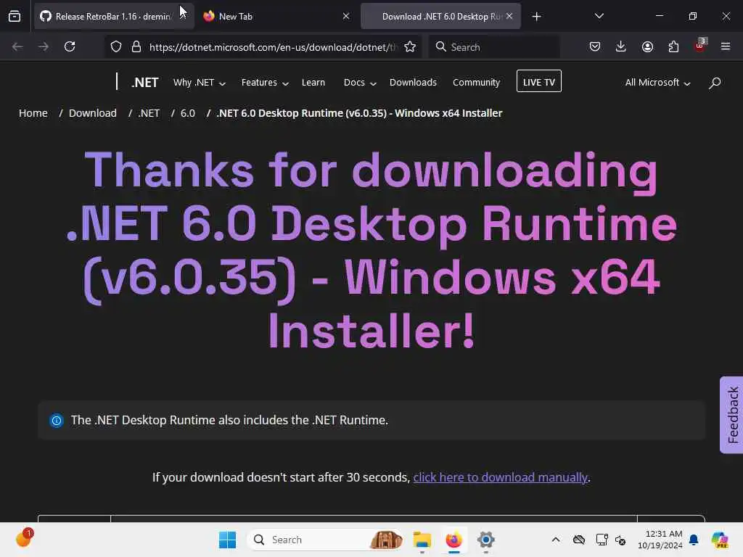This screenshot has height=557, width=743.
Task: List all tabs dropdown arrow
Action: point(599,17)
